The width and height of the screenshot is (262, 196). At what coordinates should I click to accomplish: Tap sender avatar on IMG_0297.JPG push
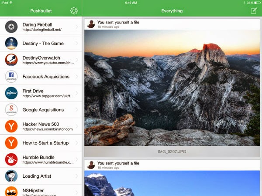pos(91,24)
